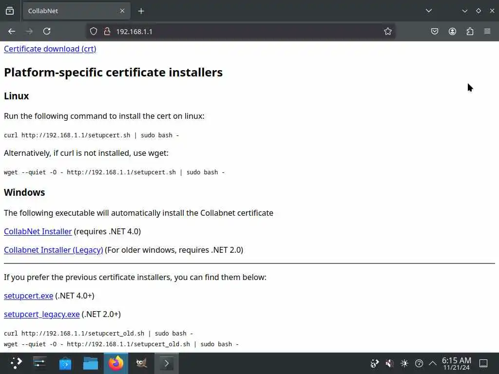Reload the current page
The width and height of the screenshot is (499, 374).
click(x=47, y=31)
